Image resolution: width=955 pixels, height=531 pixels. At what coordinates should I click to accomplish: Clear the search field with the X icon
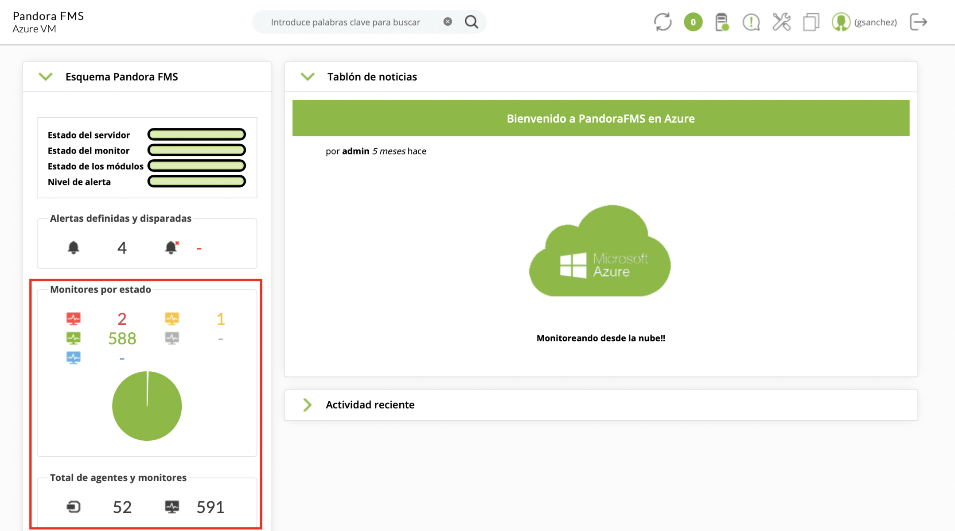pos(448,22)
